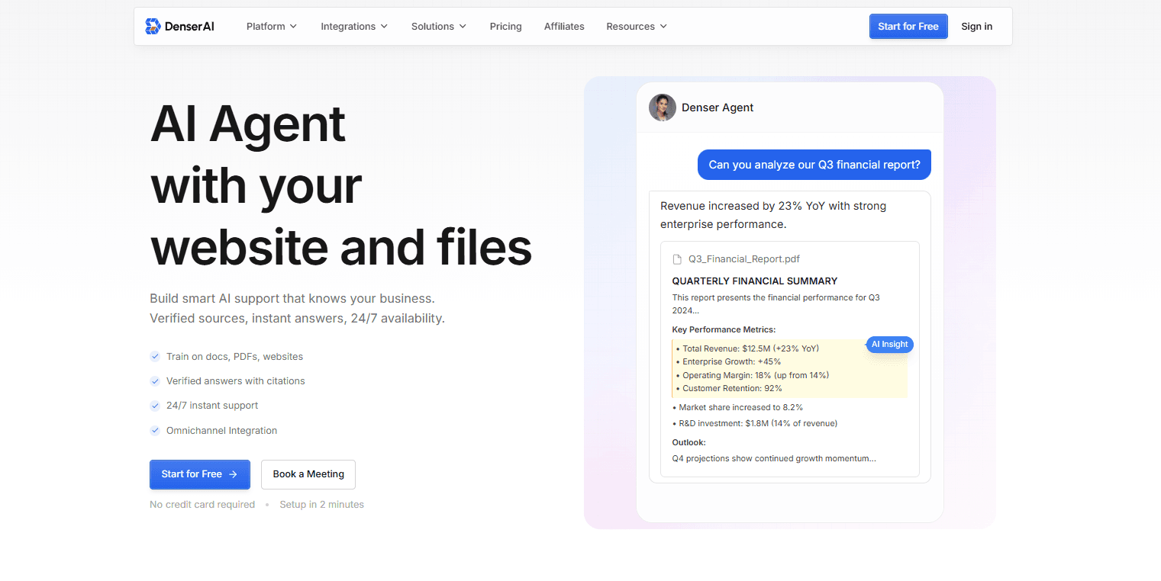Click the Sign in link
The image size is (1161, 581).
coord(976,26)
